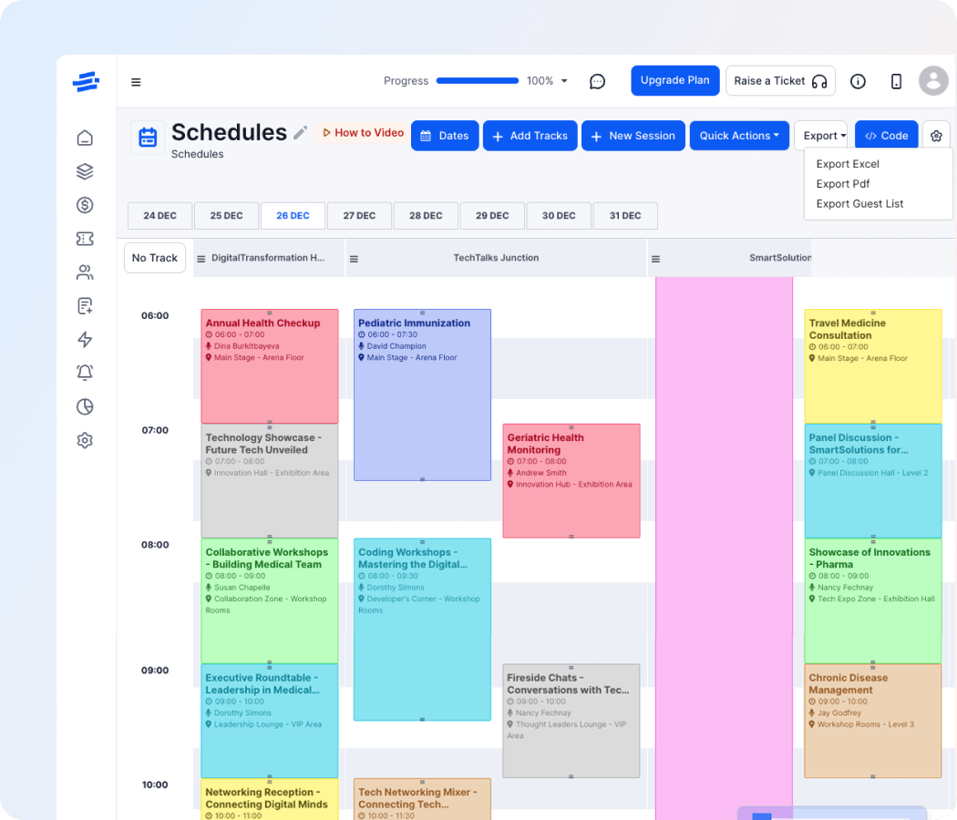
Task: Open the user profile avatar
Action: [x=934, y=80]
